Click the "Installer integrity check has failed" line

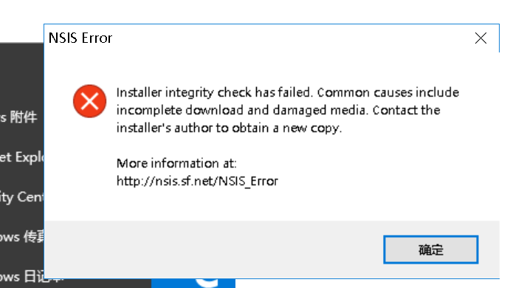pos(215,92)
